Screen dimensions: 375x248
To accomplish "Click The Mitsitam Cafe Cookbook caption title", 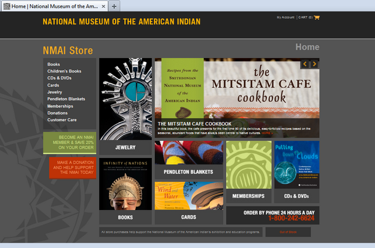I will tap(195, 124).
